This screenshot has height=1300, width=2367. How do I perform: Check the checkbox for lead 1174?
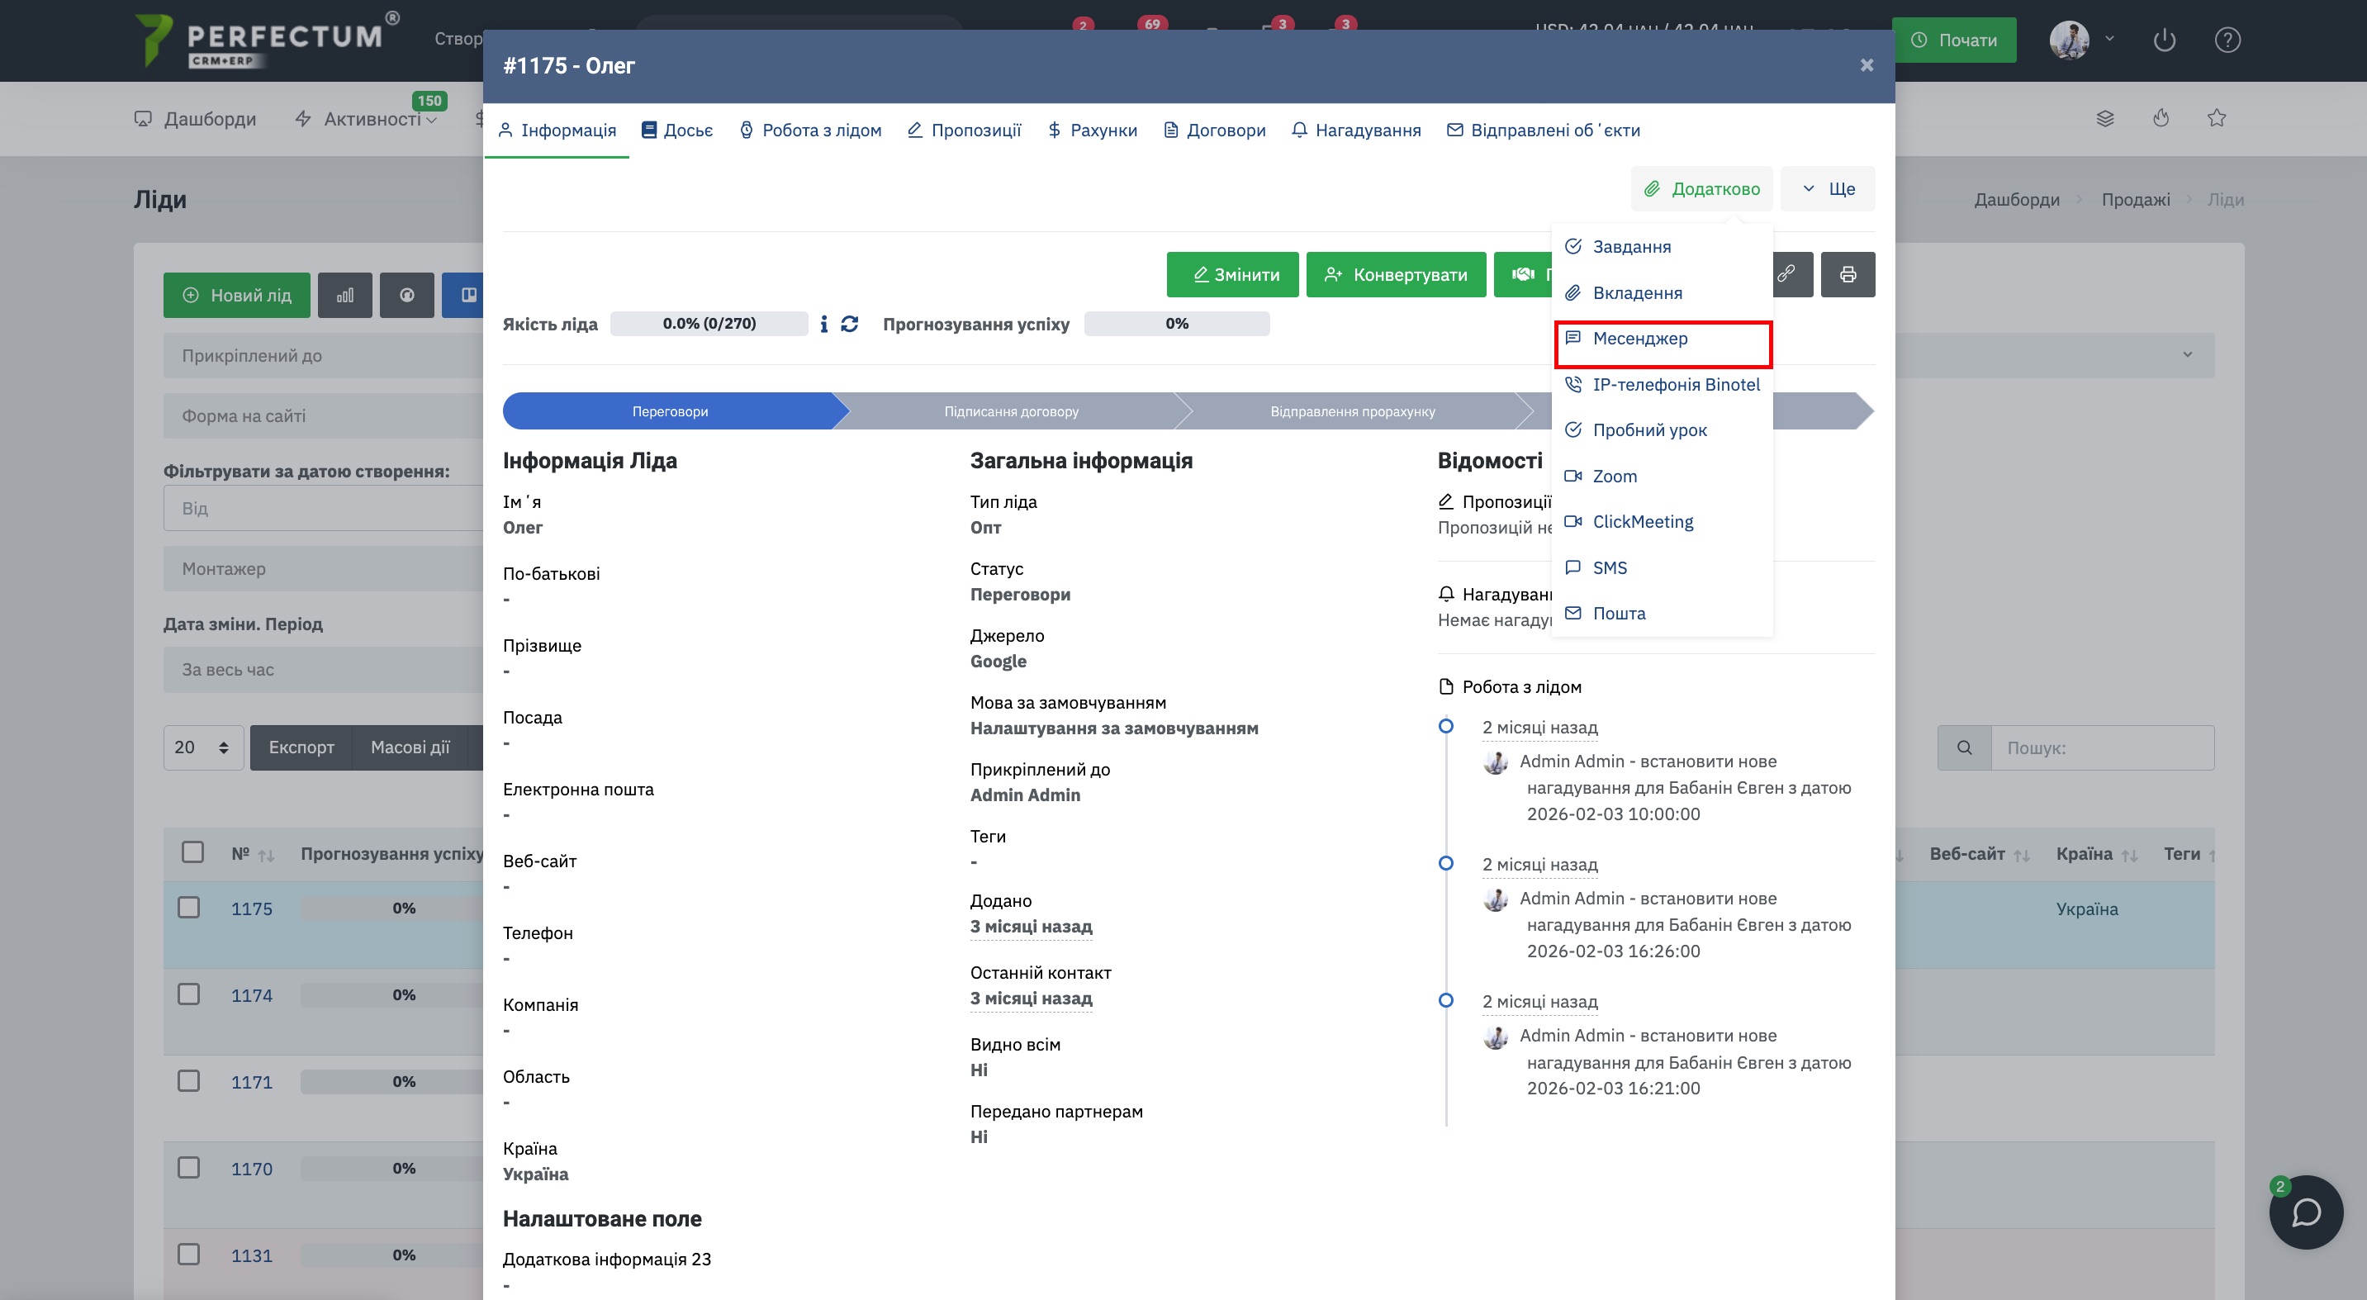click(189, 994)
